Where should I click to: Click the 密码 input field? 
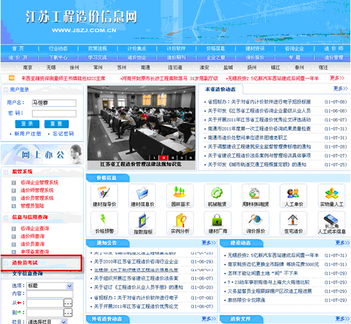coord(54,114)
